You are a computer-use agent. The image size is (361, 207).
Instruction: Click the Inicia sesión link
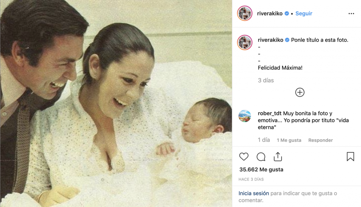[253, 193]
